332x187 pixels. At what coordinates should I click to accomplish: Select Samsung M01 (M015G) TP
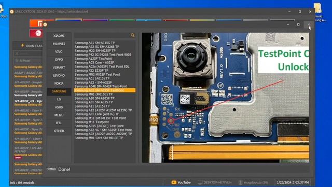[x=93, y=94]
